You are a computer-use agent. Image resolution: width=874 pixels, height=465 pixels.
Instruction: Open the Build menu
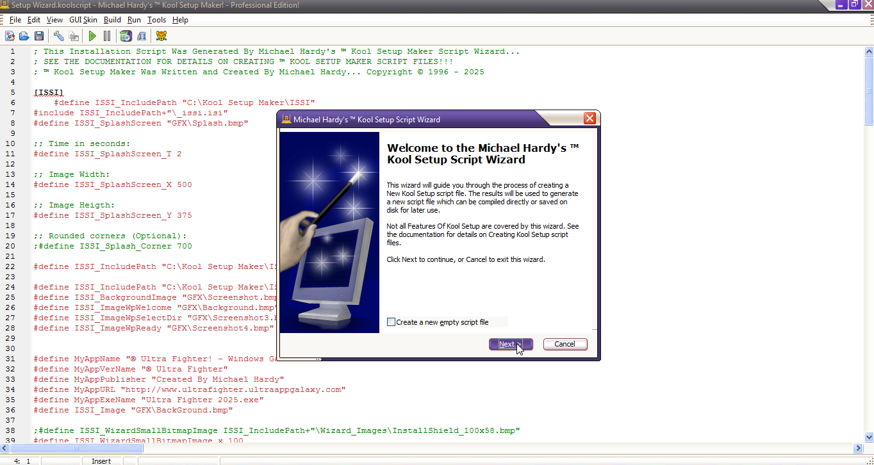click(112, 20)
